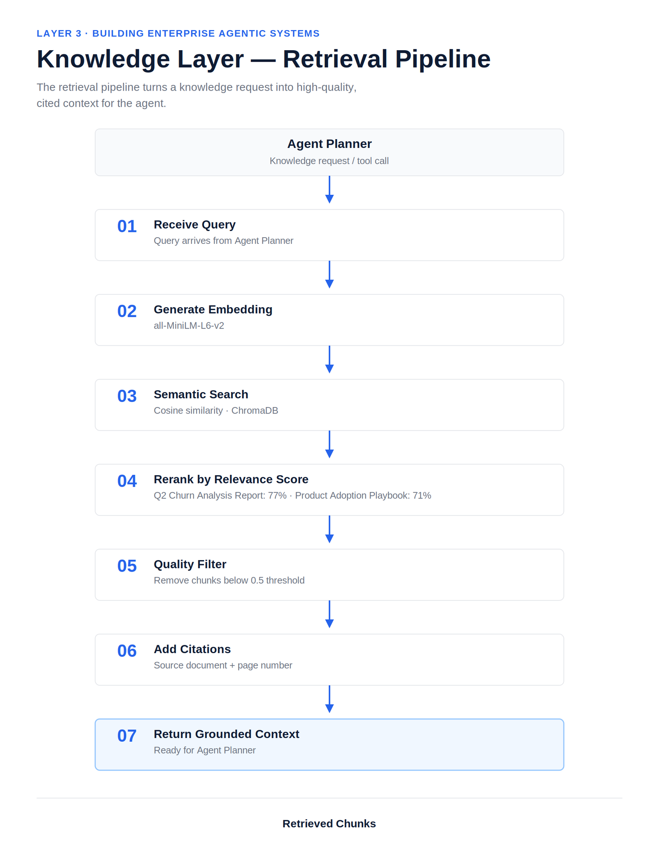Open the Generate Embedding step
The width and height of the screenshot is (659, 864).
point(329,320)
